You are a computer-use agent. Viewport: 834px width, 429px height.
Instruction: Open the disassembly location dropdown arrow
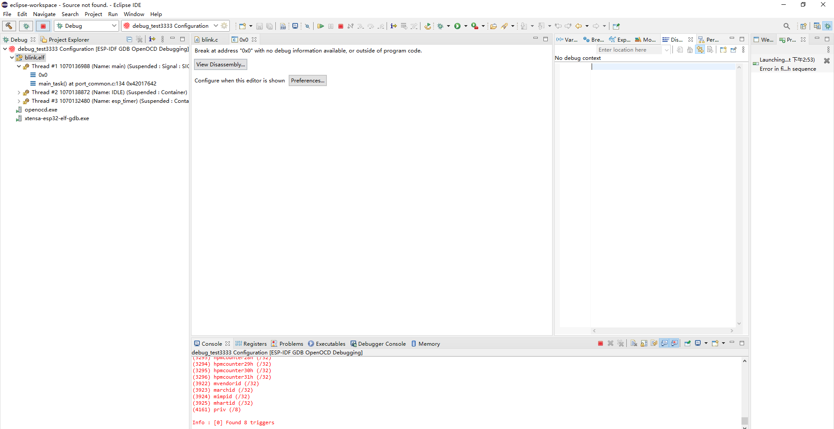(666, 50)
